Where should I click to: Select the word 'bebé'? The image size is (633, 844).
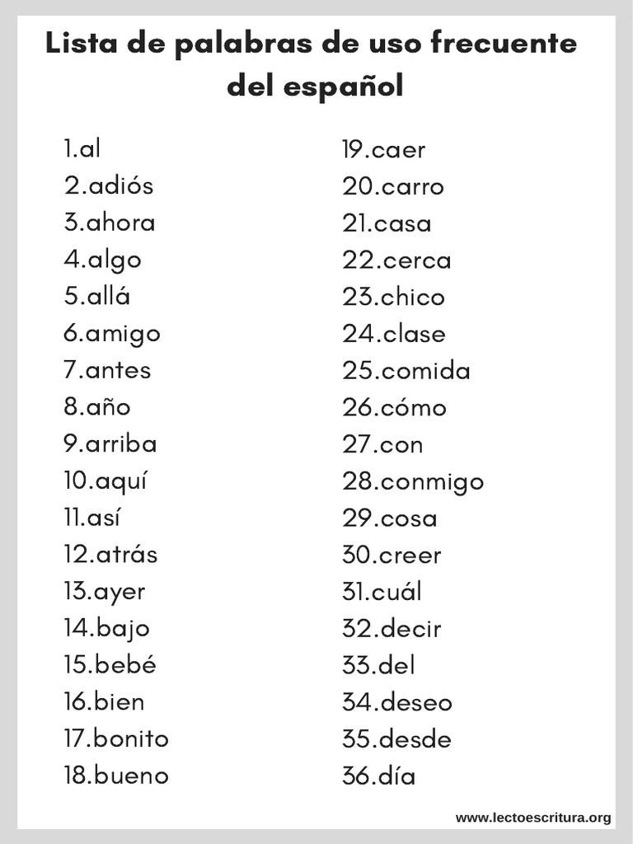[x=125, y=665]
